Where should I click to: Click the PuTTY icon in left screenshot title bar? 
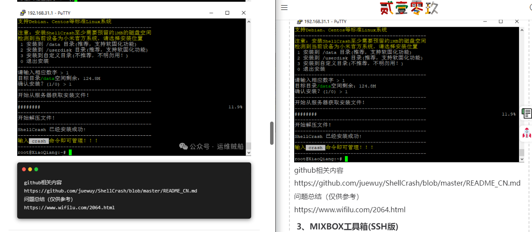pos(23,13)
